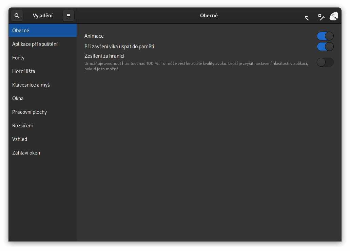Open Záhlaví oken settings
The width and height of the screenshot is (350, 251).
[x=43, y=153]
